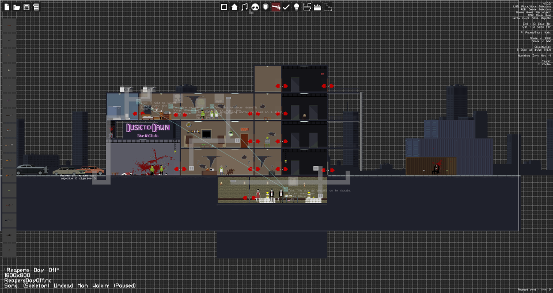Select the black vintage car on the street
Screen dimensions: 553x293
31,170
